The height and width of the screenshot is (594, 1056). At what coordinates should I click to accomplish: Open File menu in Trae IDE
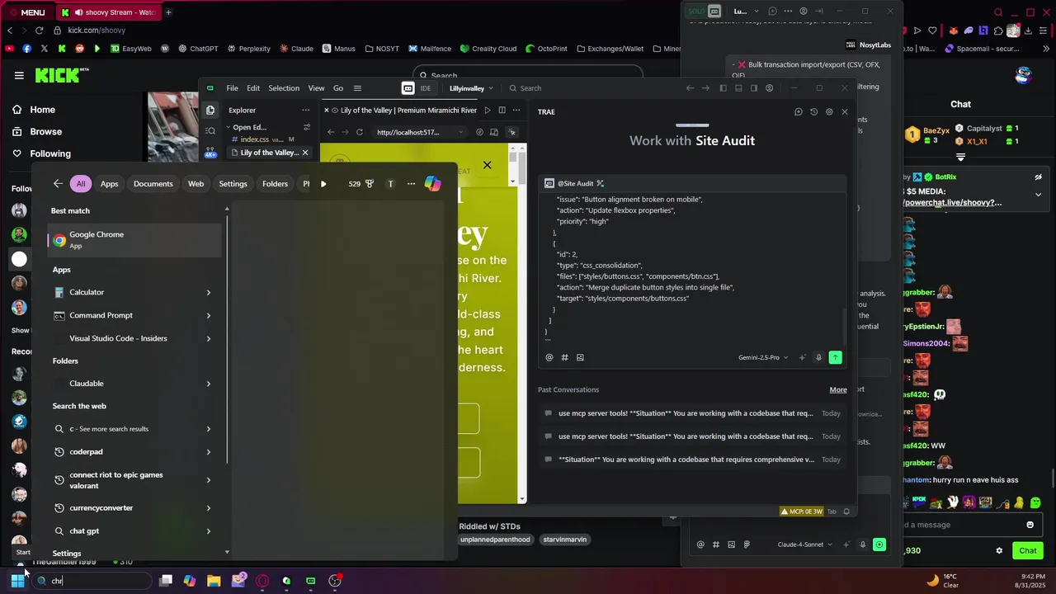click(x=233, y=88)
